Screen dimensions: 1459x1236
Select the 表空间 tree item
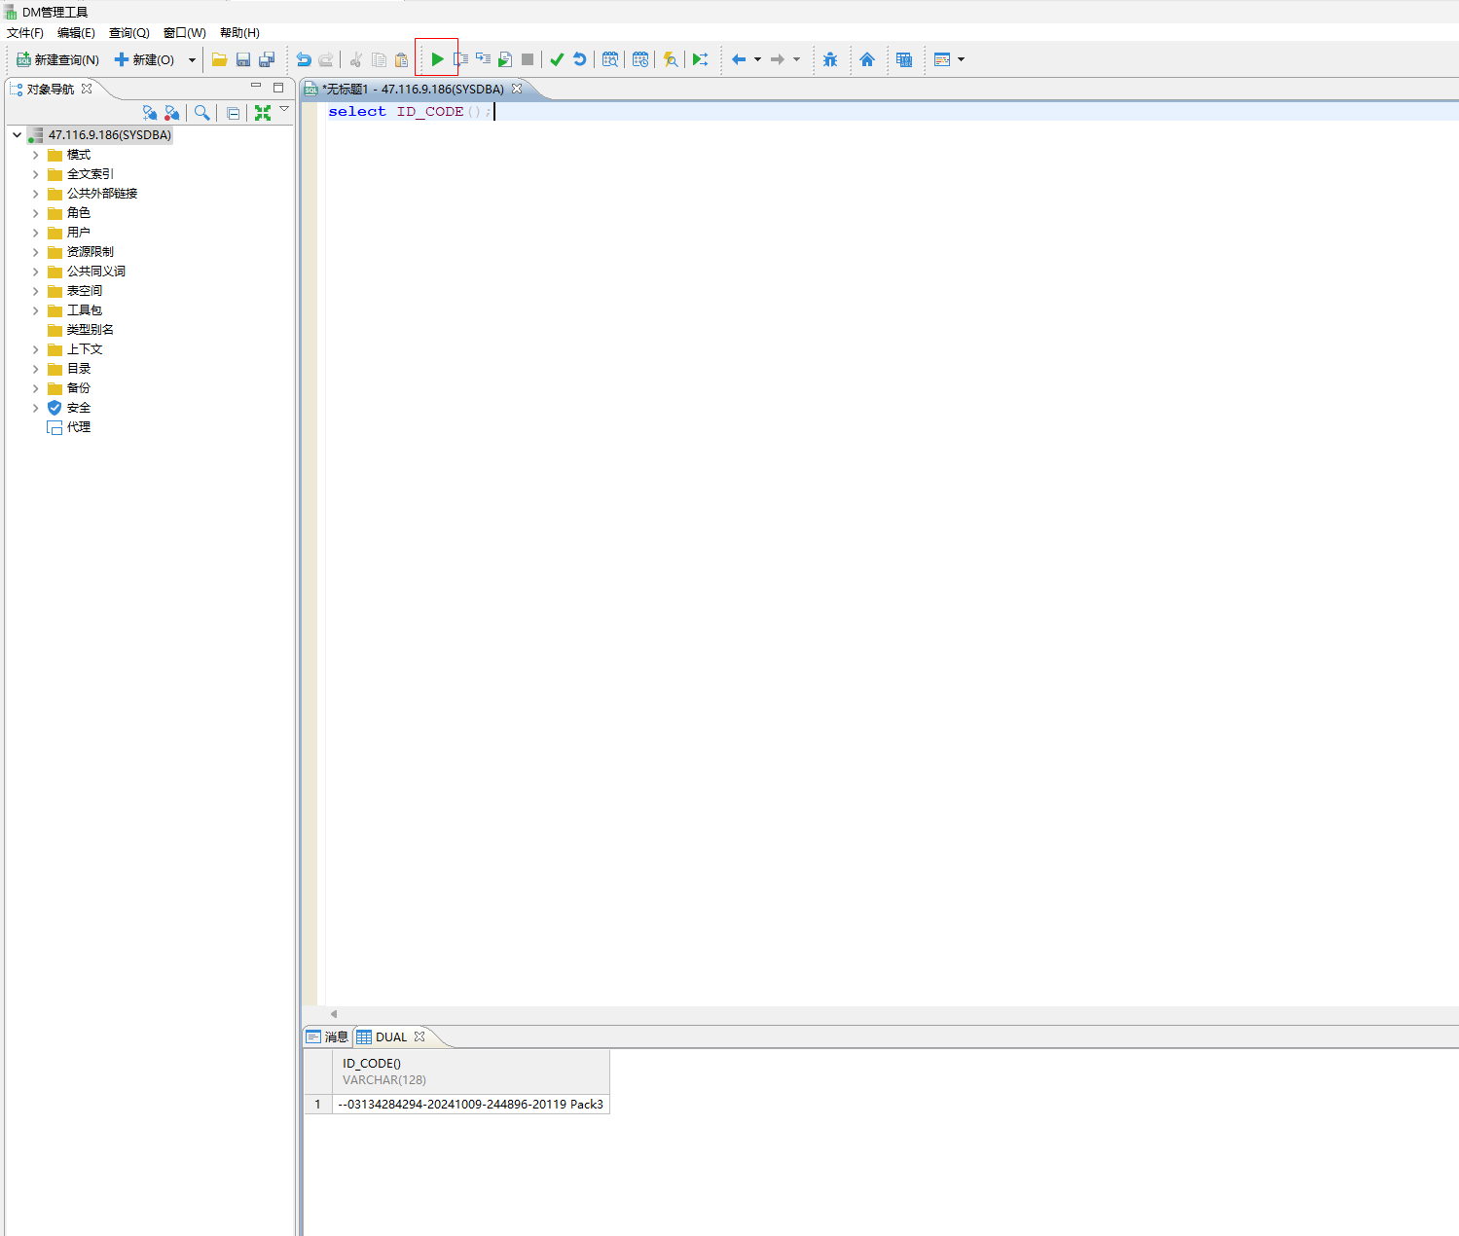pos(84,291)
